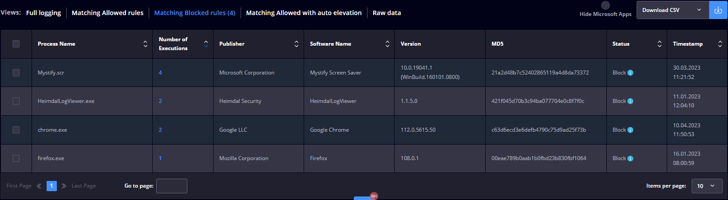728x200 pixels.
Task: Open executions count 1 for firefox.exe
Action: (160, 158)
